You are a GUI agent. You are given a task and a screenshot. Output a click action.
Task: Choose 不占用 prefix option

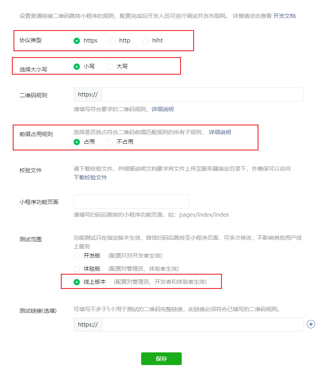coord(110,142)
